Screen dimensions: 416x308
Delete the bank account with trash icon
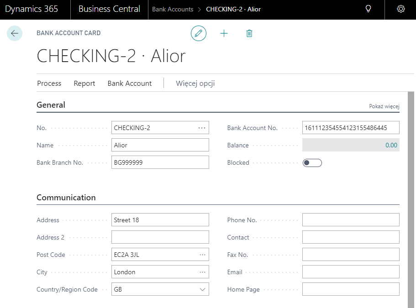coord(249,33)
